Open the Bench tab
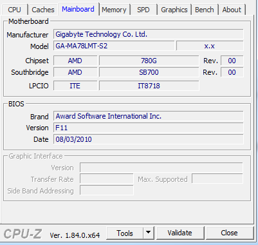258x245 pixels. tap(205, 10)
